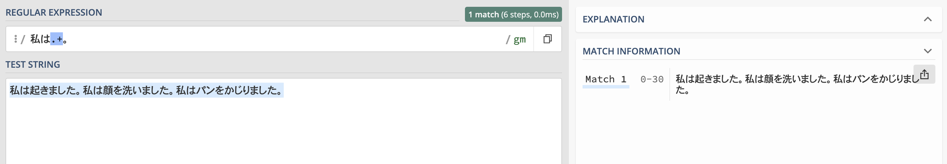
Task: Click the closing slash before gm flags
Action: 508,39
